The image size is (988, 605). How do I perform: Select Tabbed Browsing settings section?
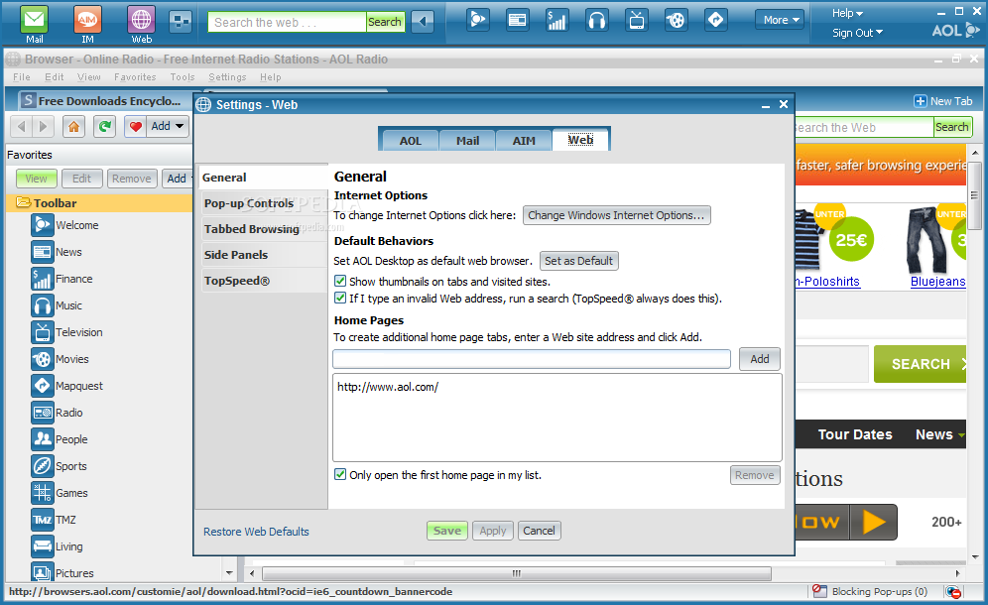(x=262, y=229)
